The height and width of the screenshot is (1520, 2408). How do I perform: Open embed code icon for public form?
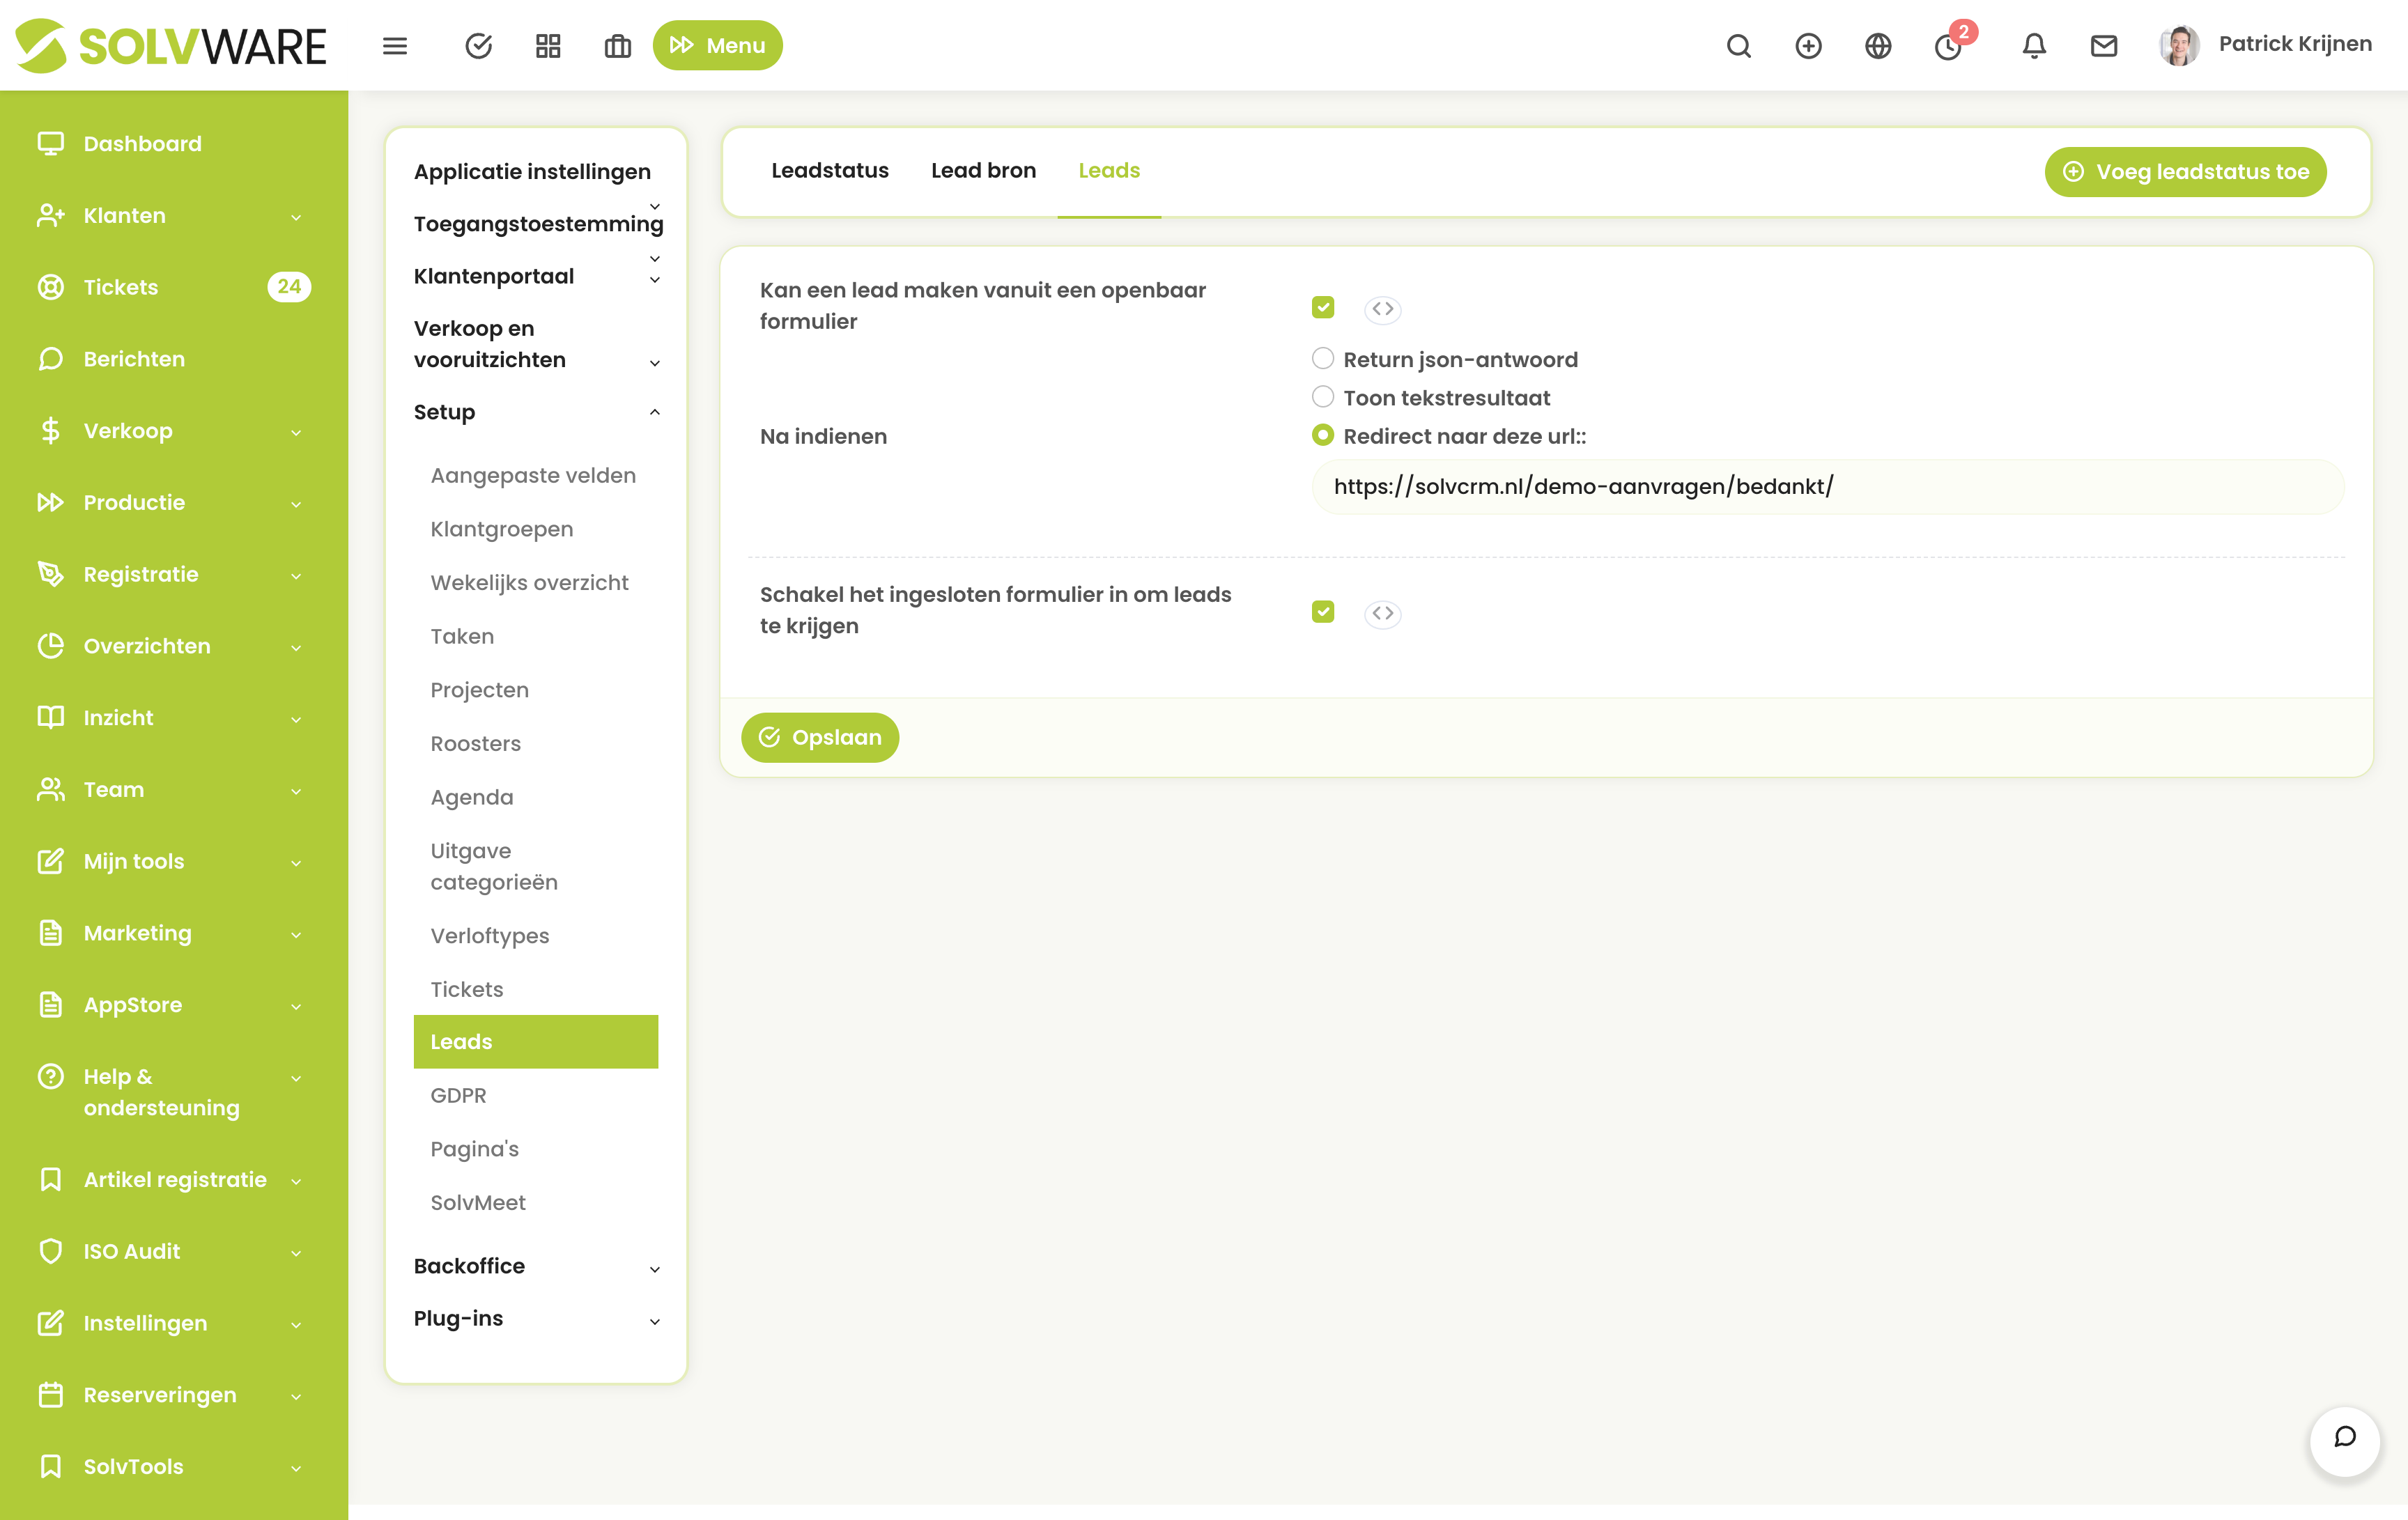[1382, 309]
